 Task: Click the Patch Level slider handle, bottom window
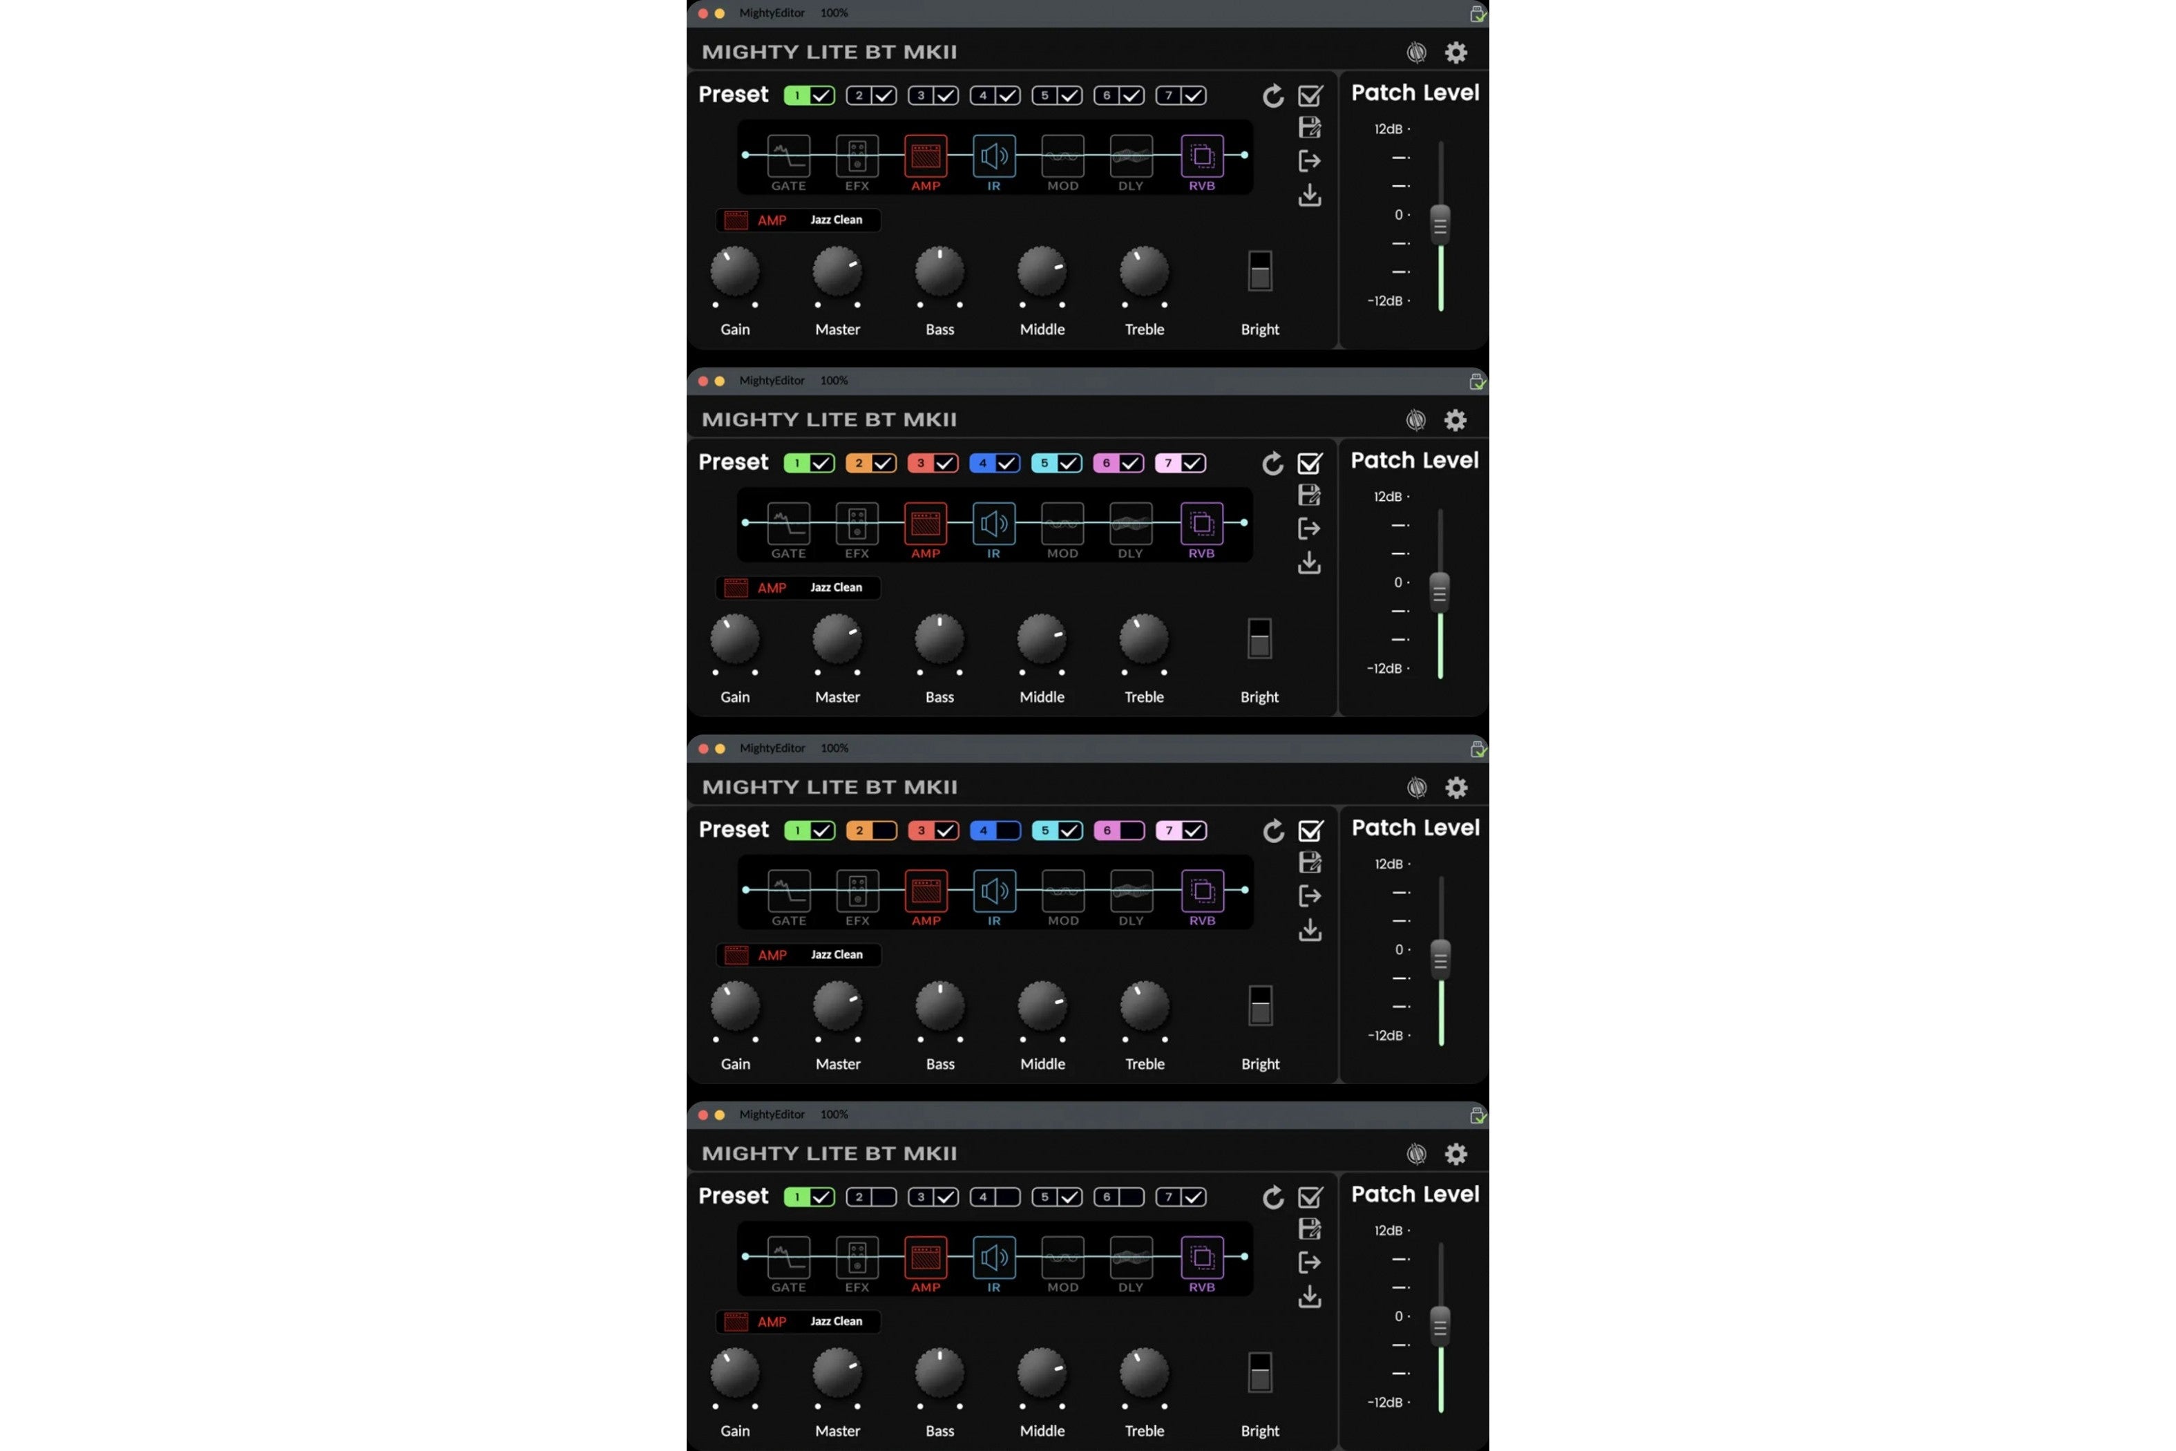pos(1440,1325)
